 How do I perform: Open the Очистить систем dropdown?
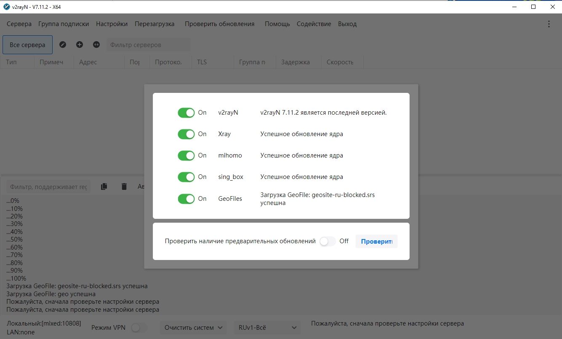tap(193, 328)
